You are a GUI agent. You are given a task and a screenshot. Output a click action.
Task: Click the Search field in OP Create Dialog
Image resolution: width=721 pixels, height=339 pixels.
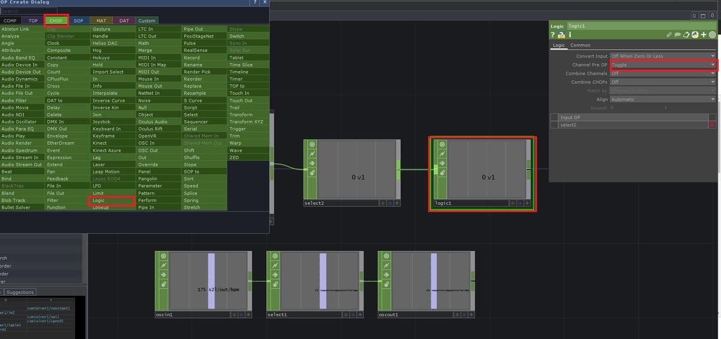click(x=29, y=11)
